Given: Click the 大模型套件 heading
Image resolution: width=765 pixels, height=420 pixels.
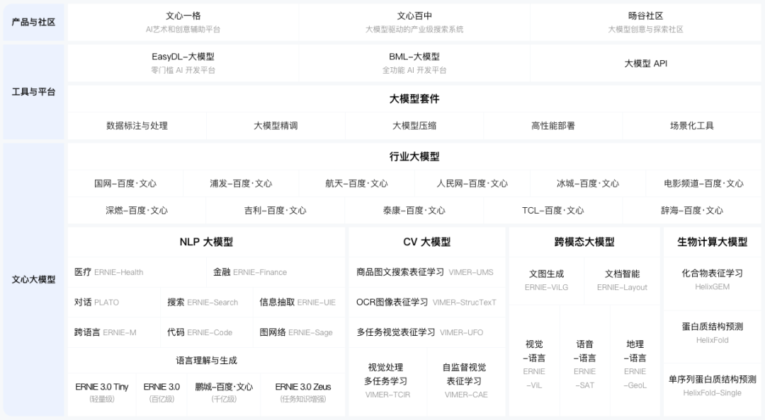Looking at the screenshot, I should pos(414,99).
